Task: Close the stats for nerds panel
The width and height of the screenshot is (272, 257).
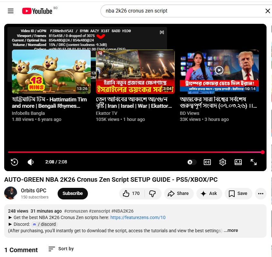Action: pos(162,32)
